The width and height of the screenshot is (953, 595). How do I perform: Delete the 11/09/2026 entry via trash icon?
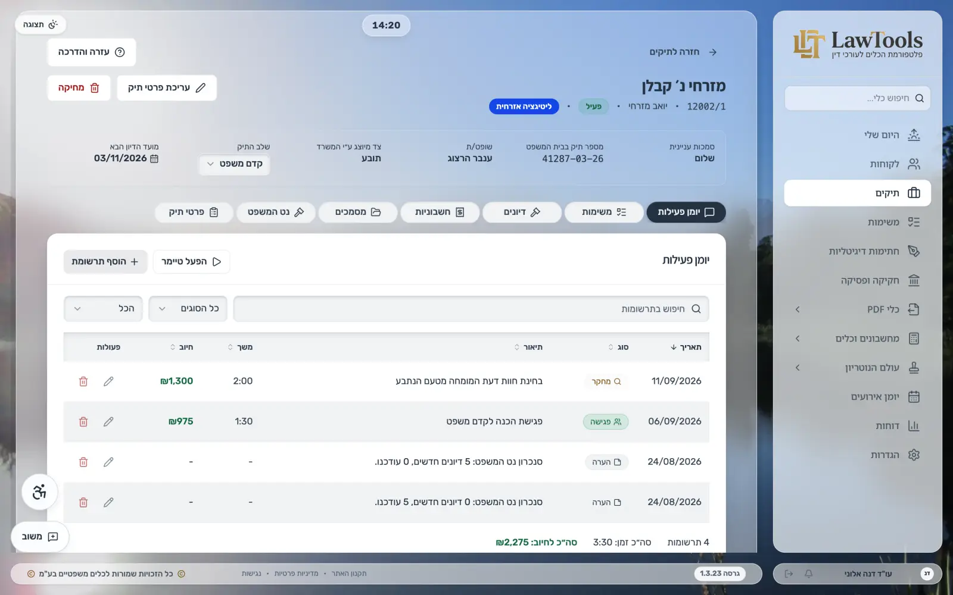click(x=83, y=381)
